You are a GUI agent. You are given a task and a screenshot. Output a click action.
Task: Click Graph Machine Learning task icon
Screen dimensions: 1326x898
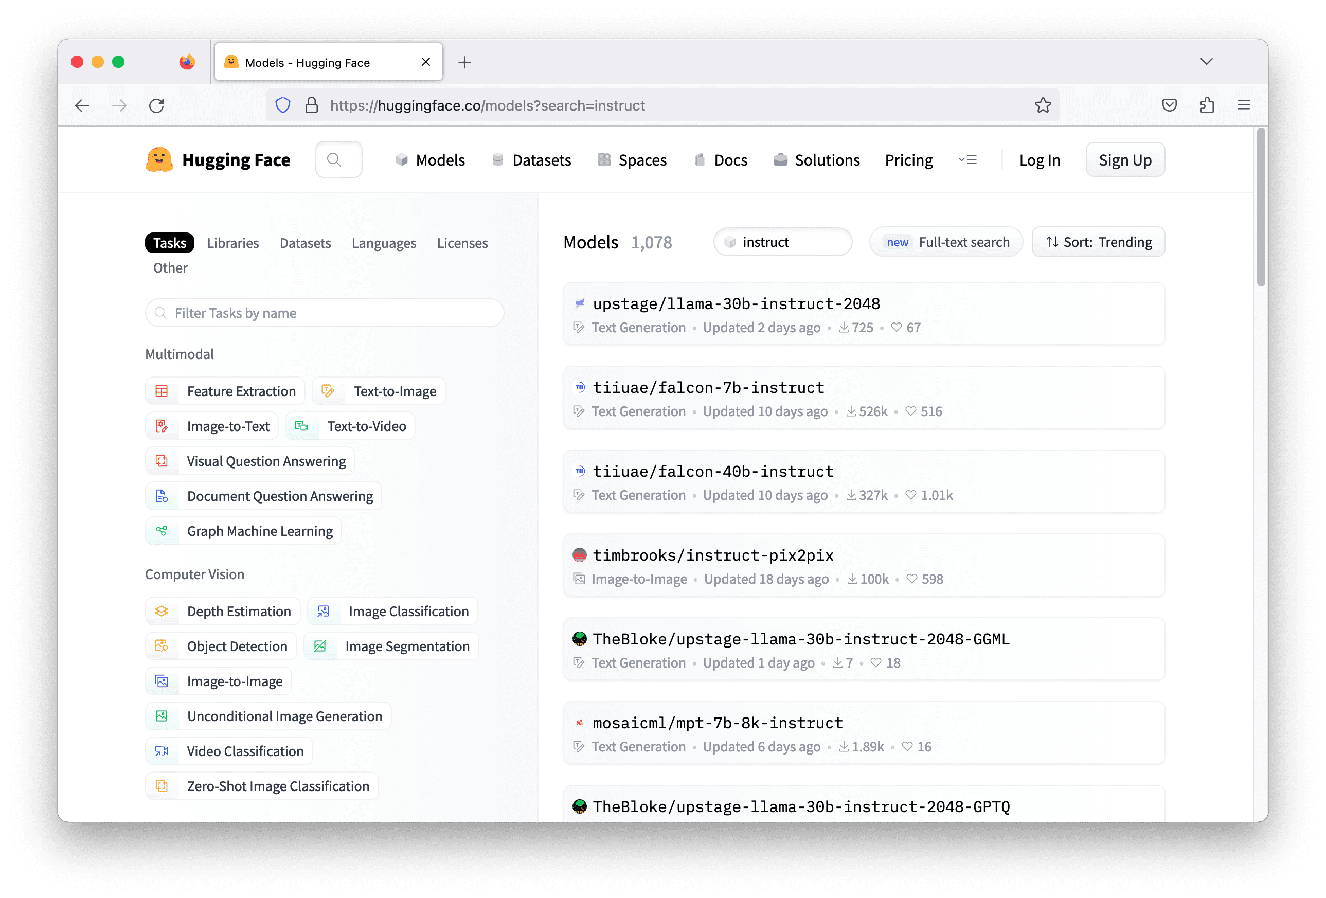click(x=162, y=531)
